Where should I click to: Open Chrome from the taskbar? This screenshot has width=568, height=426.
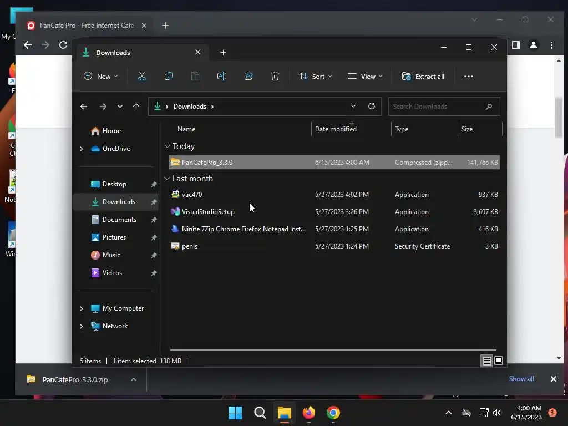[333, 413]
